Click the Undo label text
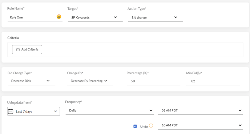Screen dimensions: 250x134 (x=144, y=127)
